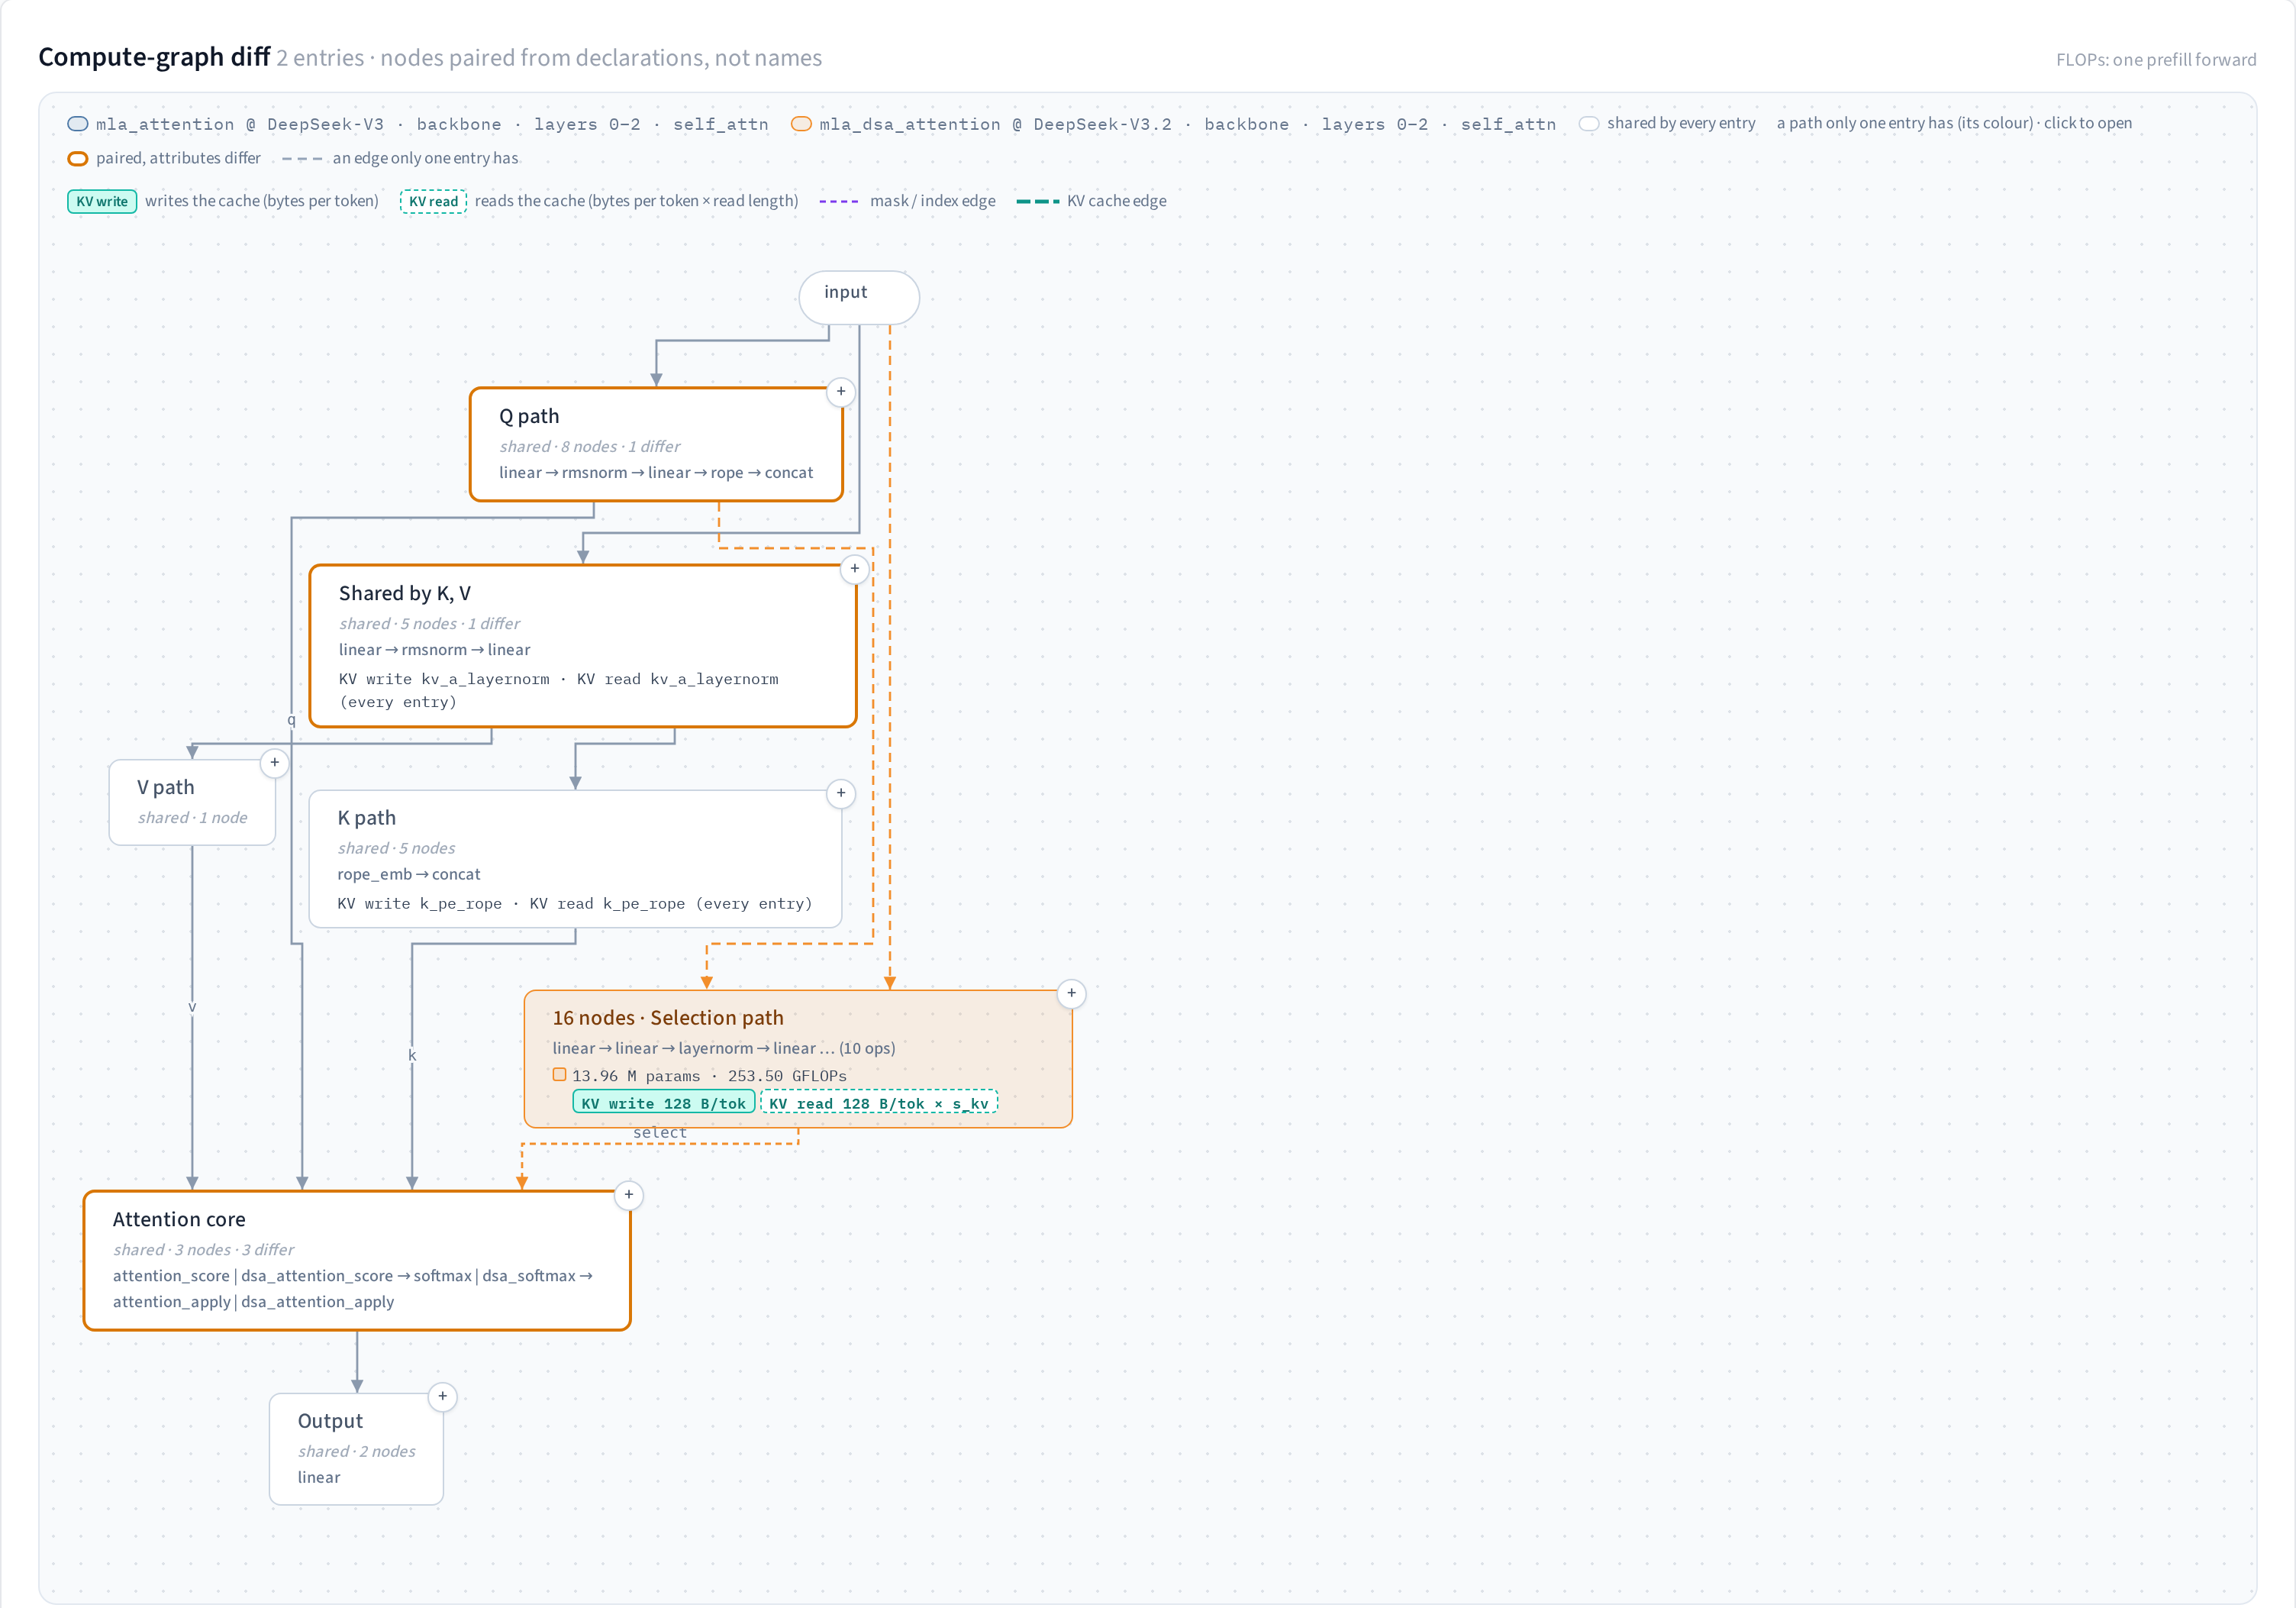
Task: Click '13.96 M params · 253.50 GFLOPs' text
Action: [709, 1076]
